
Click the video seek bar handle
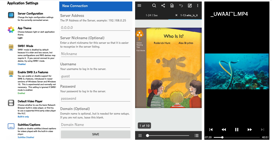click(222, 137)
